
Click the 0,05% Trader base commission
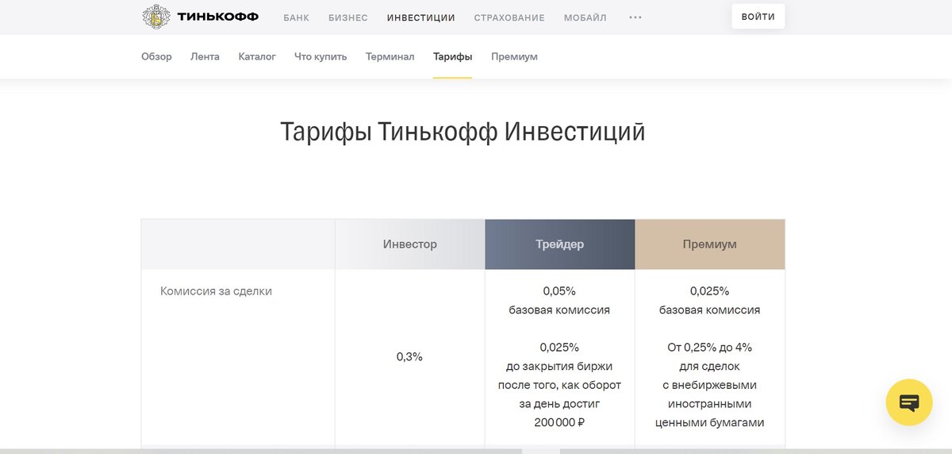point(559,291)
